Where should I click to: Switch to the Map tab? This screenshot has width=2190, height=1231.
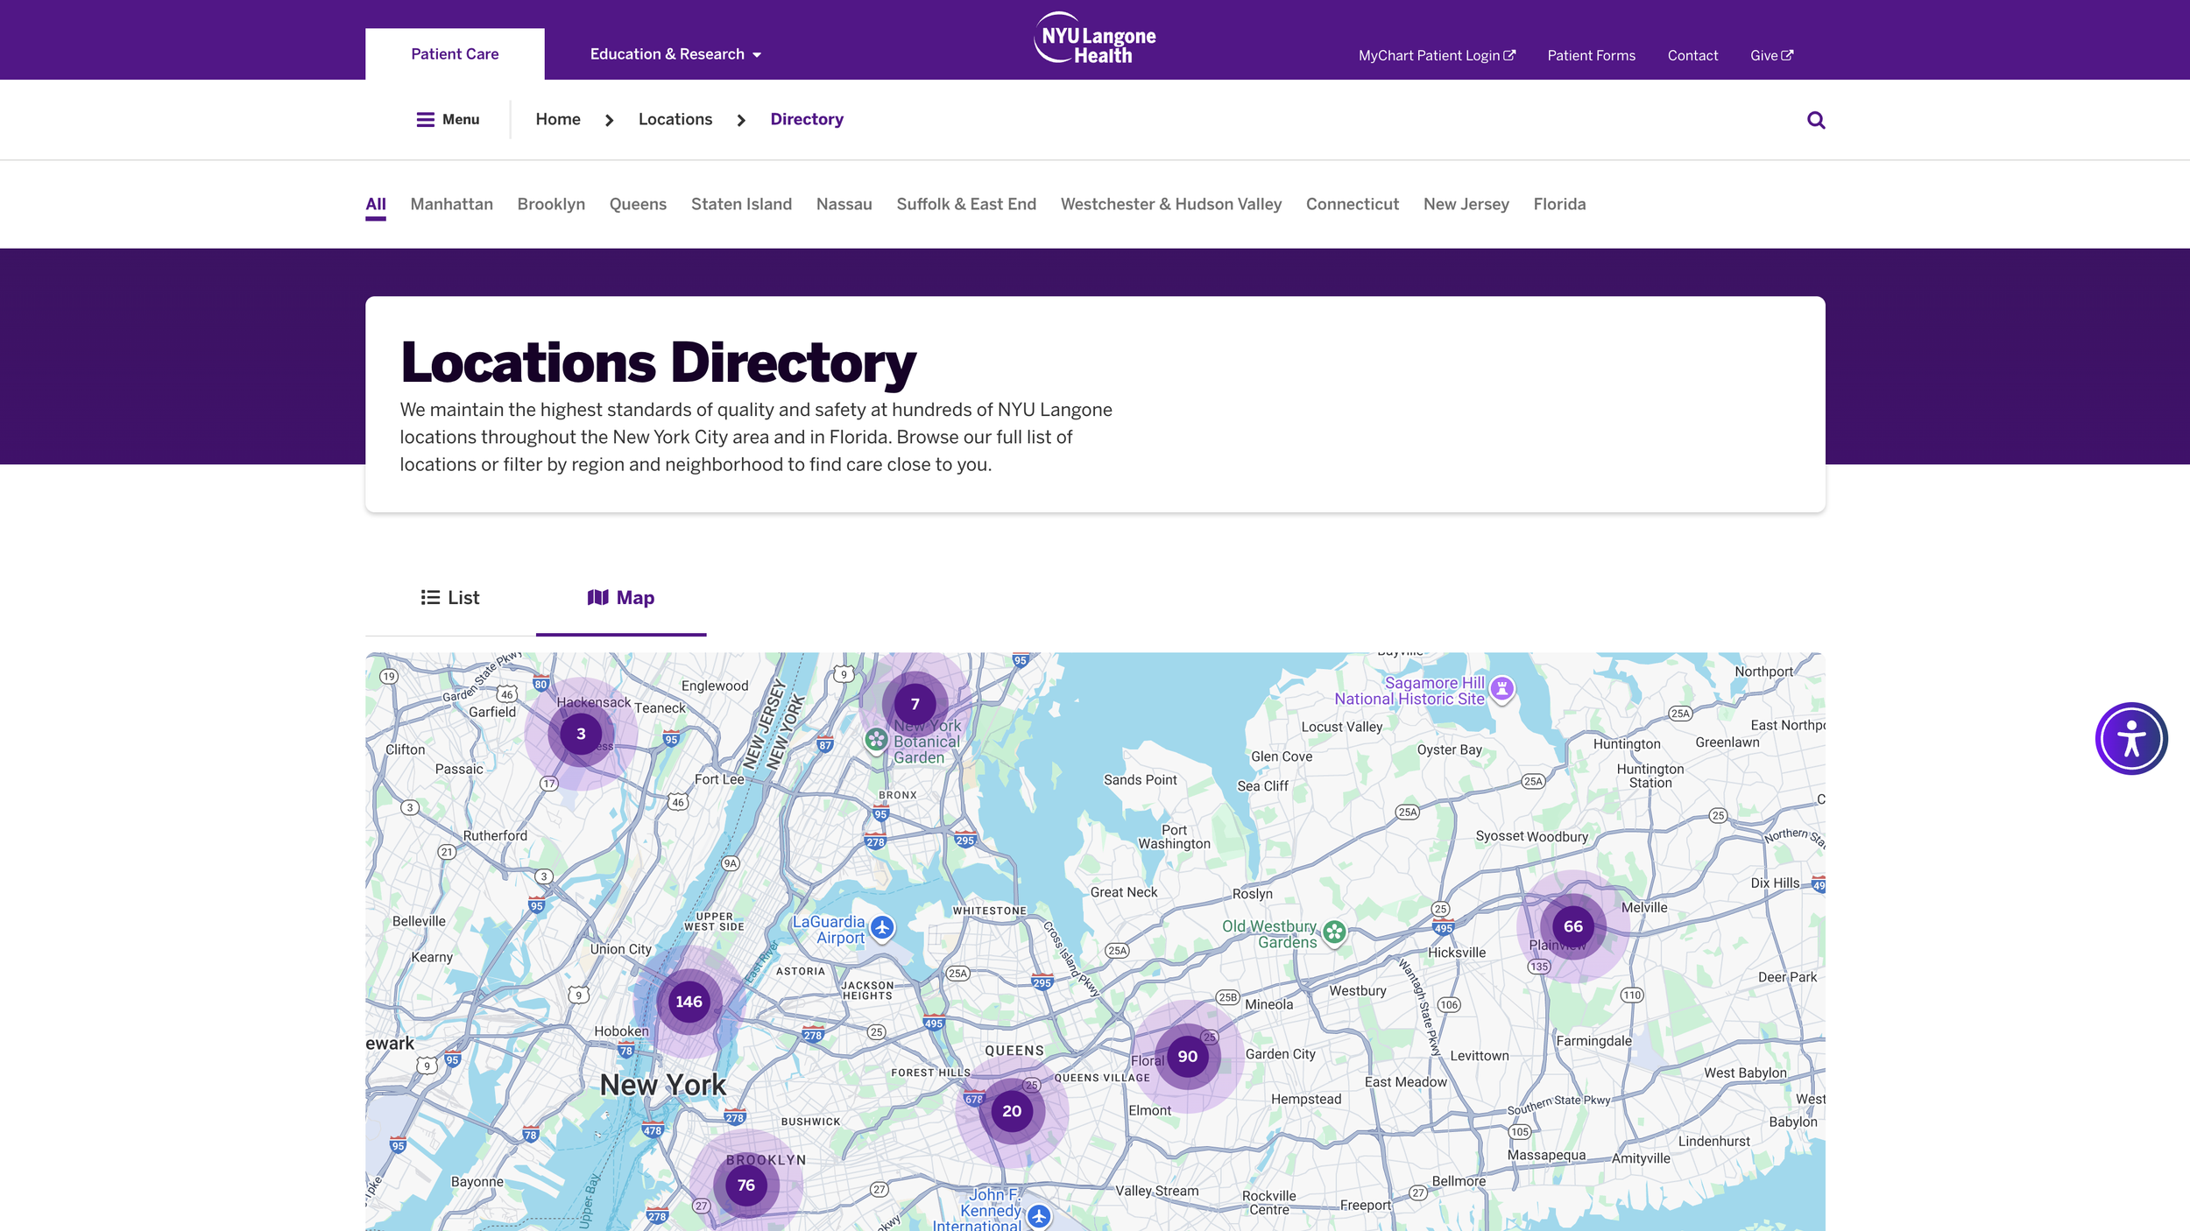coord(621,598)
